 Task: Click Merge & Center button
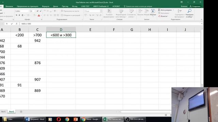point(71,15)
